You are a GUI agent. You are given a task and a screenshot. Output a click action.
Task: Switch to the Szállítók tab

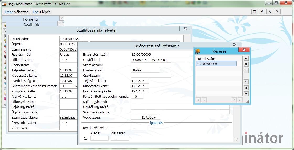coord(31,24)
